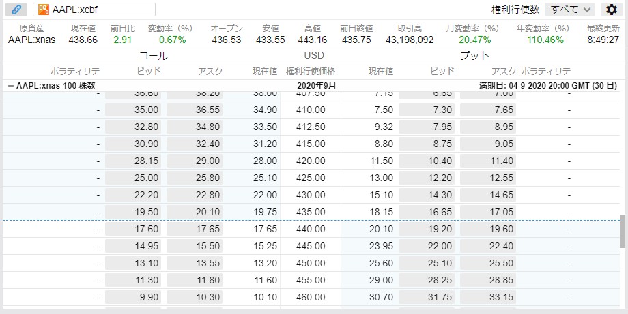Select call bid 35.00 for strike 410.00

coord(133,110)
